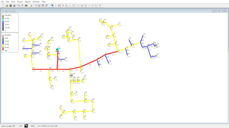Delete the selected object with the X icon

(x=23, y=5)
